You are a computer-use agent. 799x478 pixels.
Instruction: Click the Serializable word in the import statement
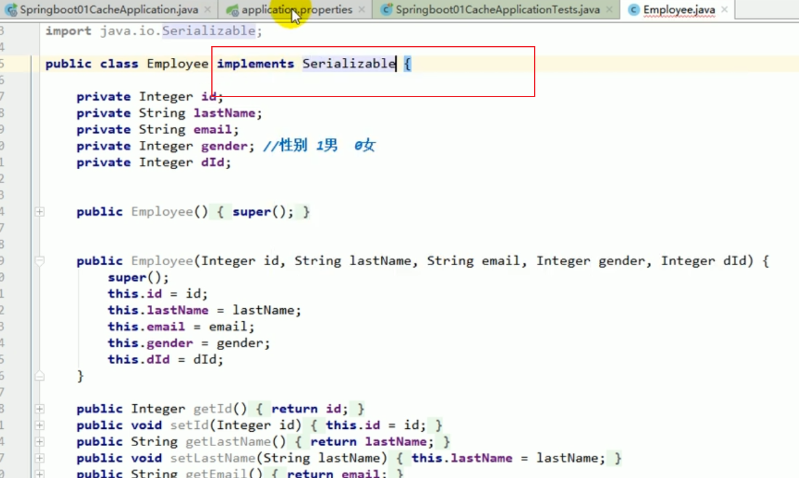click(209, 30)
